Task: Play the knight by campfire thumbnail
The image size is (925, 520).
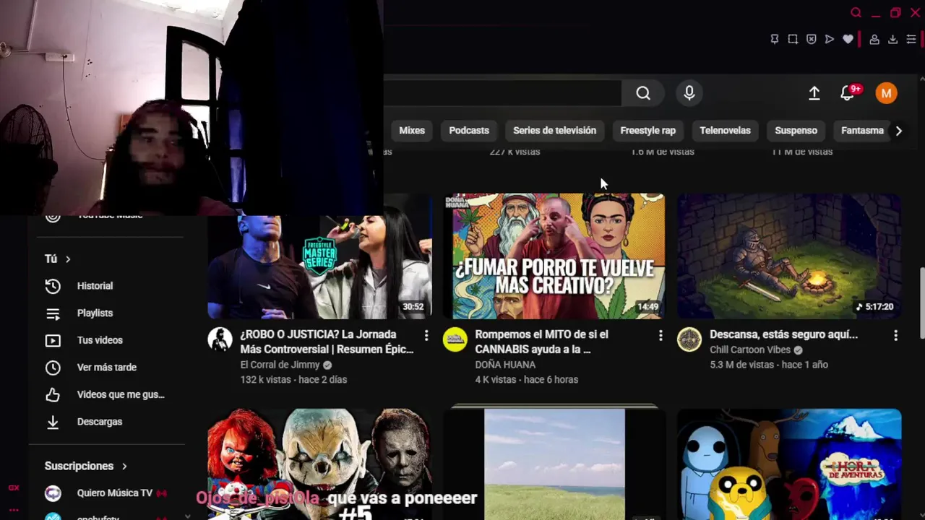Action: (x=789, y=256)
